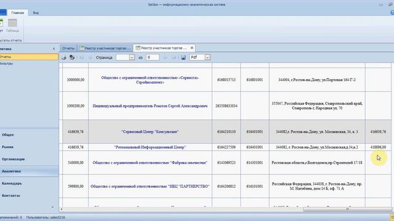Screen dimensions: 394x221
Task: Switch to the Вид ribbon tab
Action: coord(36,13)
